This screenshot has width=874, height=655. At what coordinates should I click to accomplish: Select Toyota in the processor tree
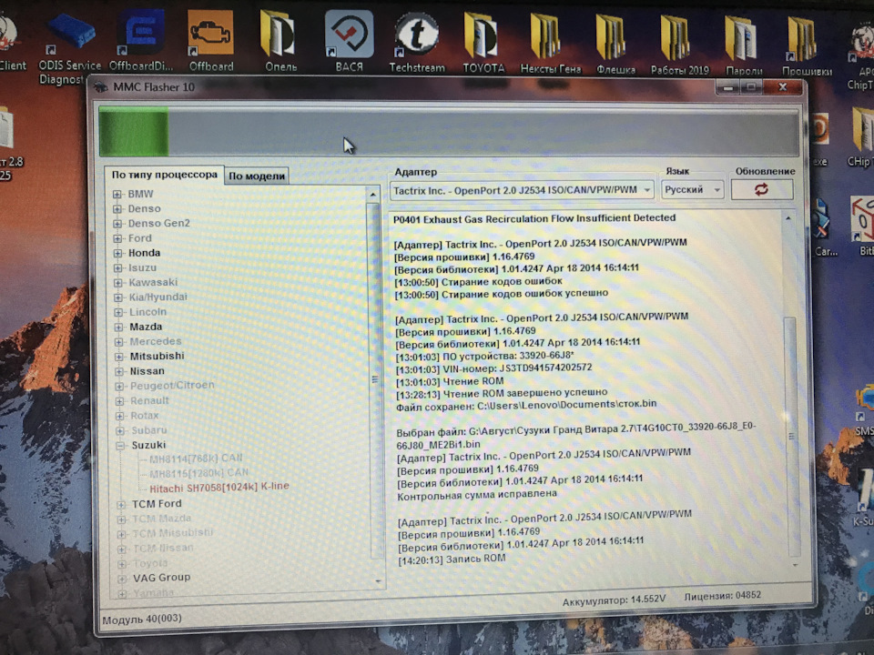(150, 563)
